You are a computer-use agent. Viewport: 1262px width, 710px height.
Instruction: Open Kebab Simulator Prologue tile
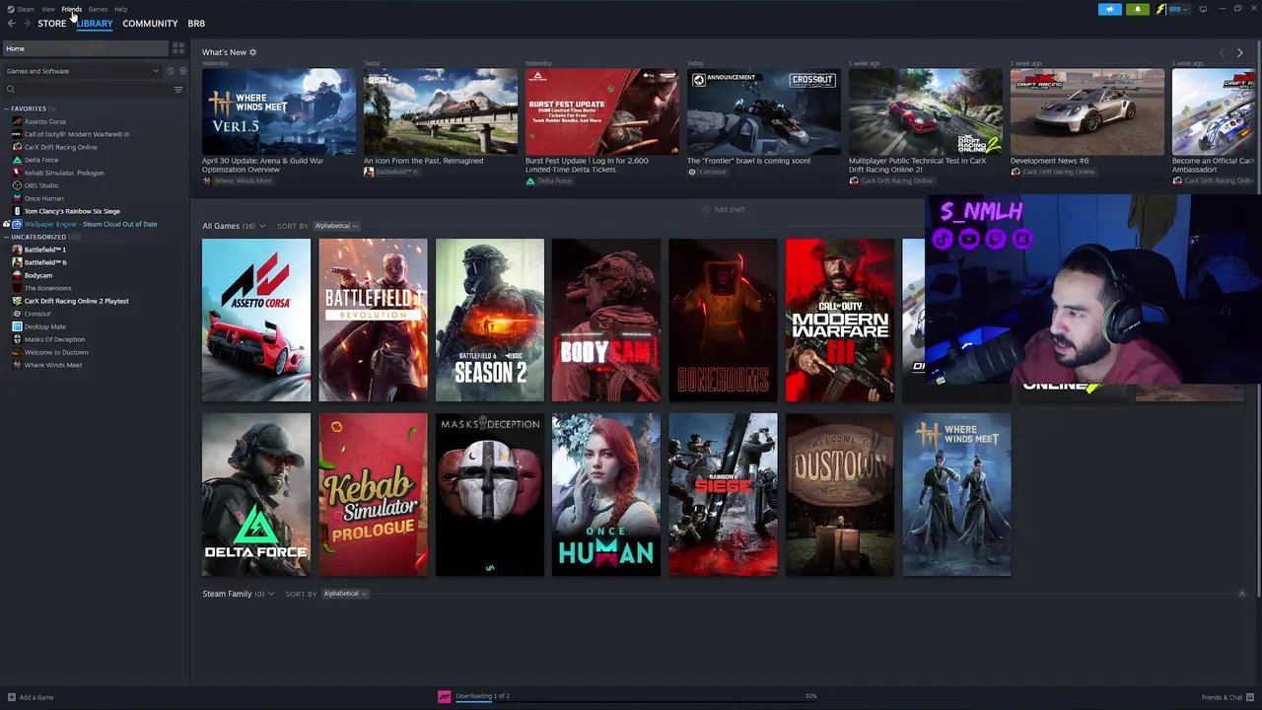pyautogui.click(x=373, y=494)
